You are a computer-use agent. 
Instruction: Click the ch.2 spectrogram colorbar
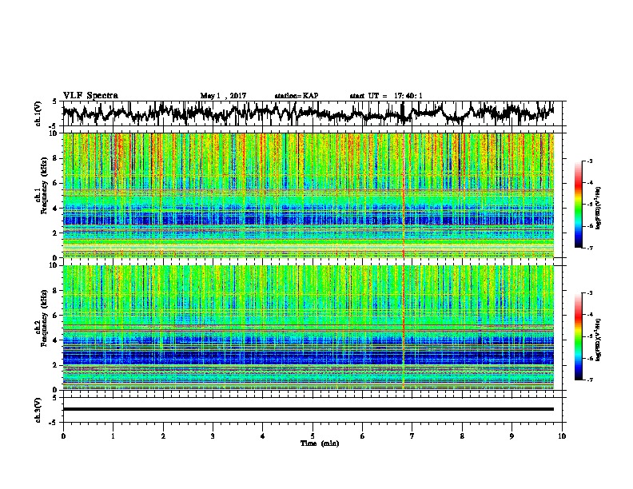tap(578, 336)
